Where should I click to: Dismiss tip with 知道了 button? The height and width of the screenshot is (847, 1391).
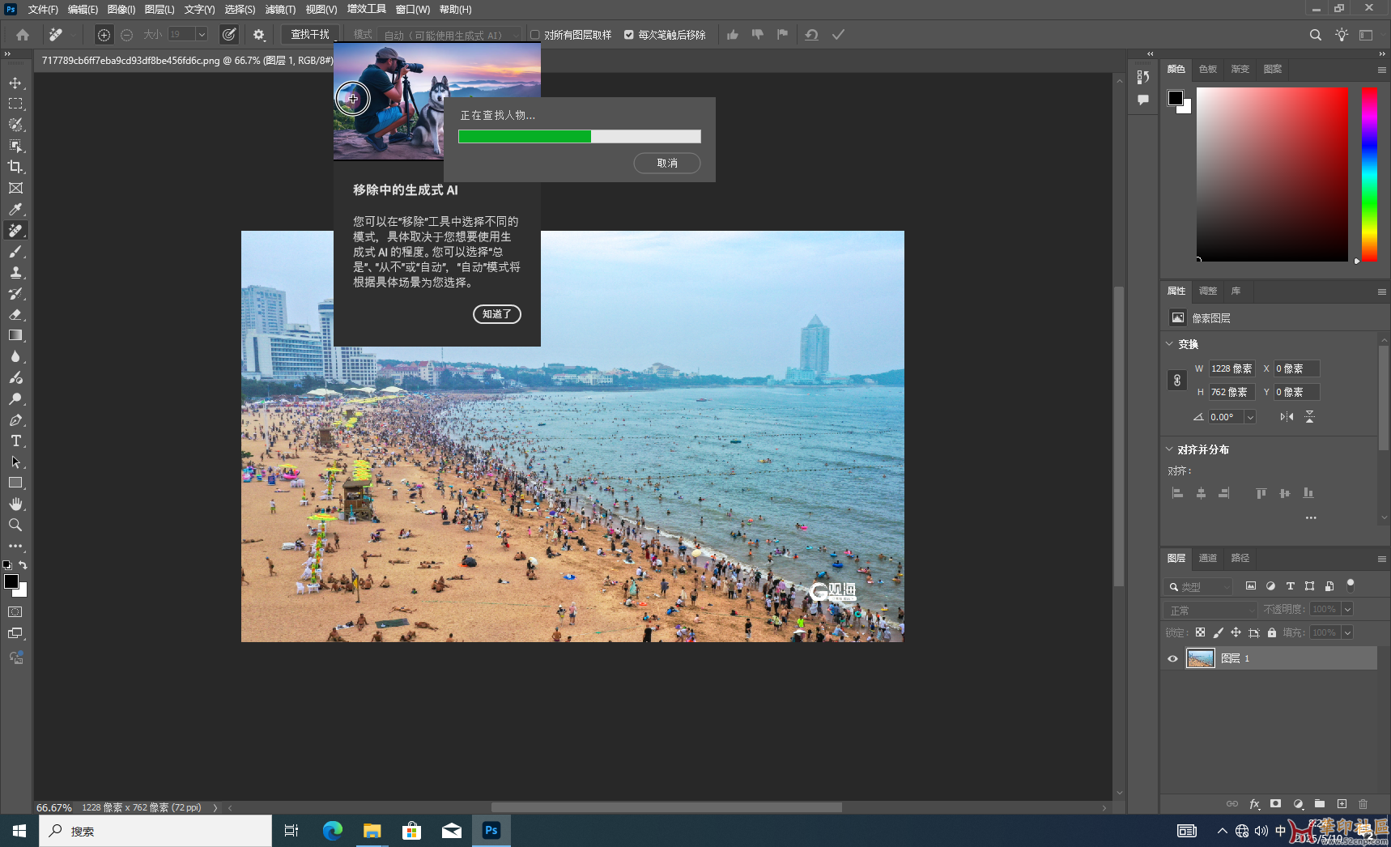(x=496, y=314)
